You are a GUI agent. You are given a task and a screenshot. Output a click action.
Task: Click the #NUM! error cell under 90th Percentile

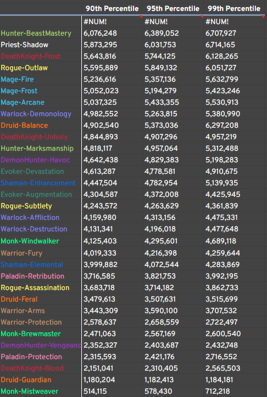click(112, 22)
